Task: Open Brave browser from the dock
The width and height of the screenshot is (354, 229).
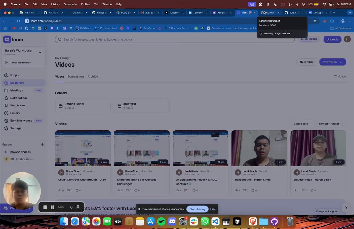Action: click(x=253, y=221)
